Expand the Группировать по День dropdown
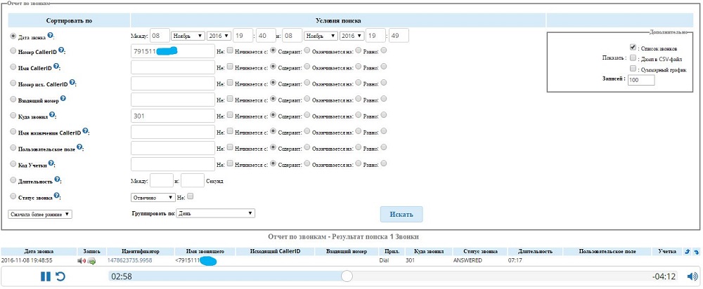 pyautogui.click(x=215, y=213)
